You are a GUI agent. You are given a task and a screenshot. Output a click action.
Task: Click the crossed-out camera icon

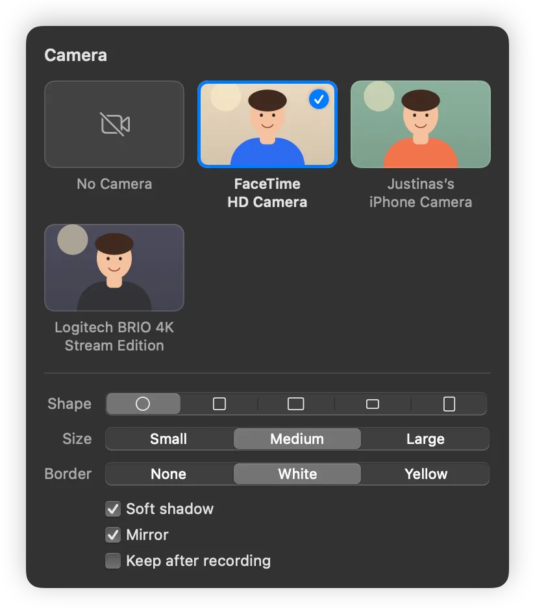tap(115, 124)
